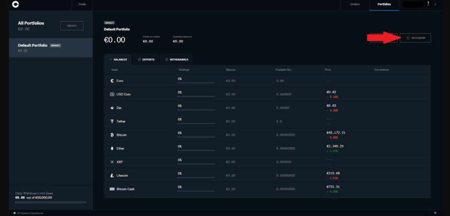Click the Litecoin asset icon

point(112,176)
